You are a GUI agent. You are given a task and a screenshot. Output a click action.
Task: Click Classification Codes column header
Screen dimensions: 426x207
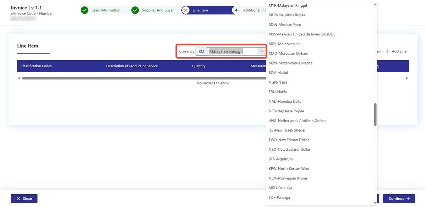(x=36, y=66)
